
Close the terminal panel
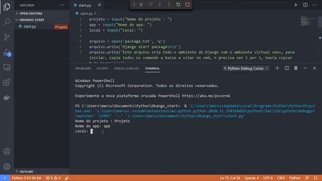[x=314, y=68]
